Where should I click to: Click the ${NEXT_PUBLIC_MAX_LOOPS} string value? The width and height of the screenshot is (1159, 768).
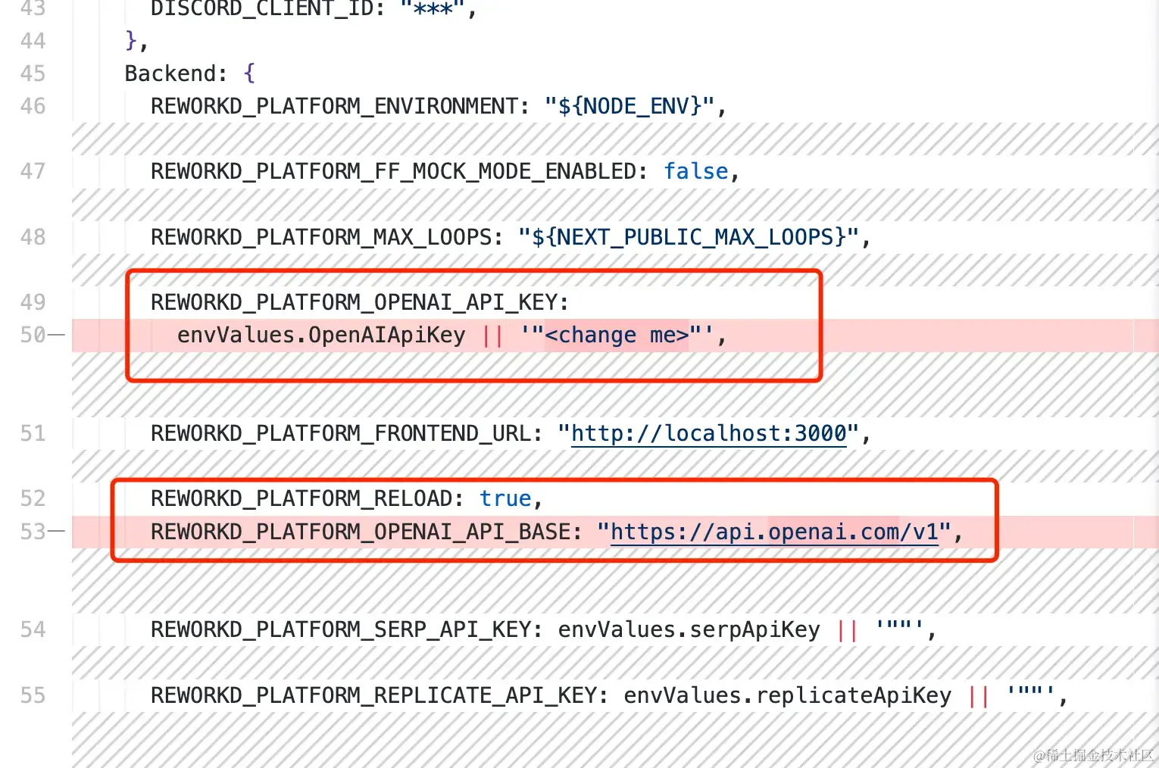coord(689,237)
